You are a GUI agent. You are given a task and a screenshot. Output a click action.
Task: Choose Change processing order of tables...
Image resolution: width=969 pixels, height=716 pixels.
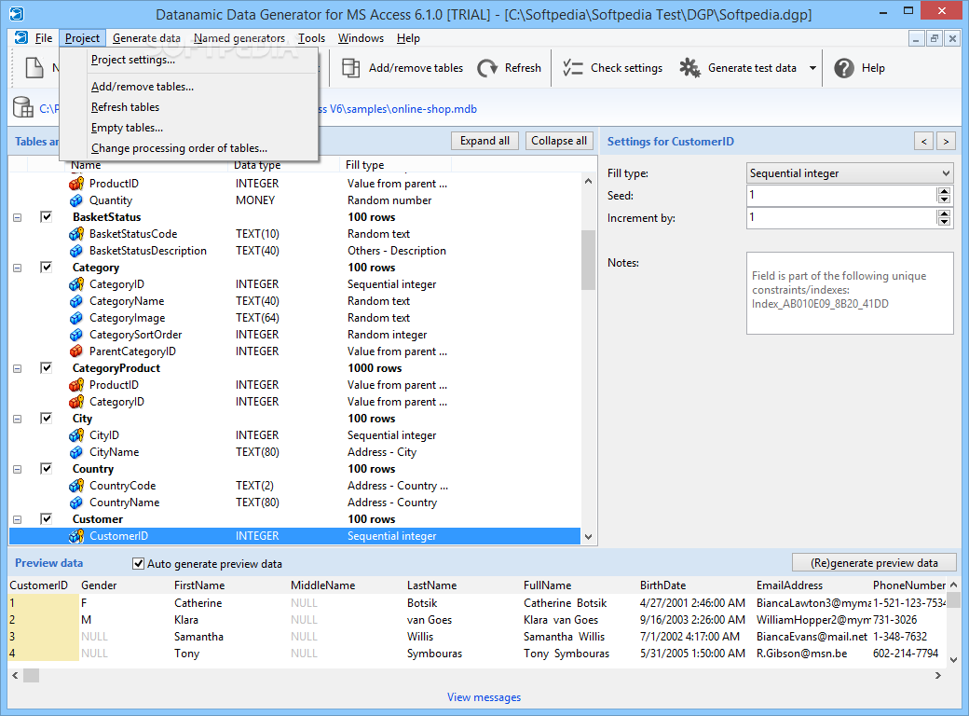179,148
